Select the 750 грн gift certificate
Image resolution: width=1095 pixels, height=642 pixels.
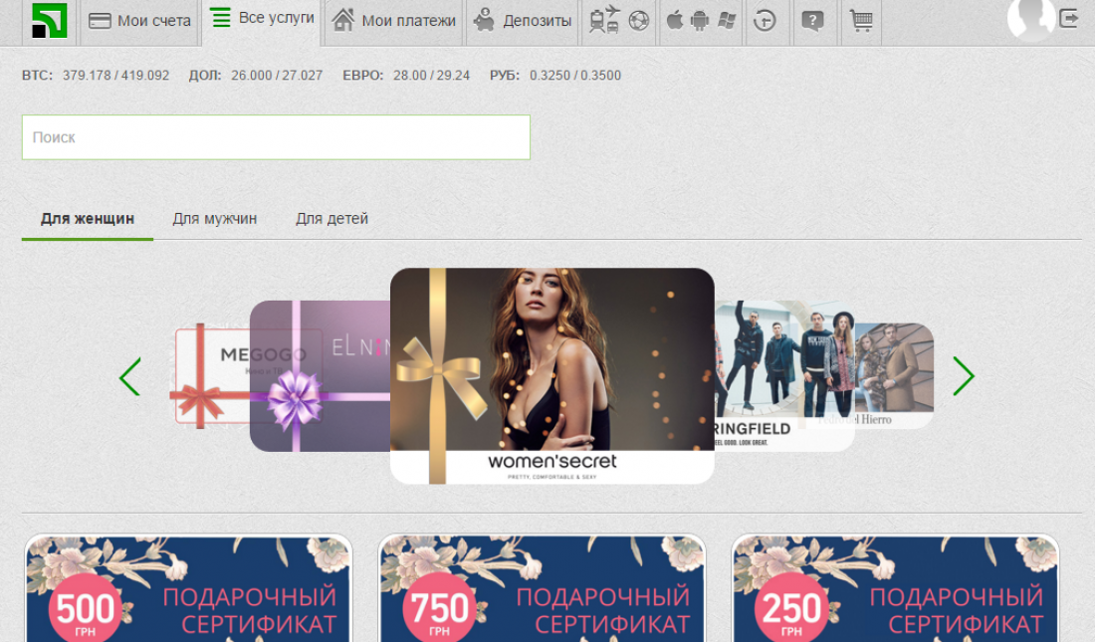pos(543,589)
